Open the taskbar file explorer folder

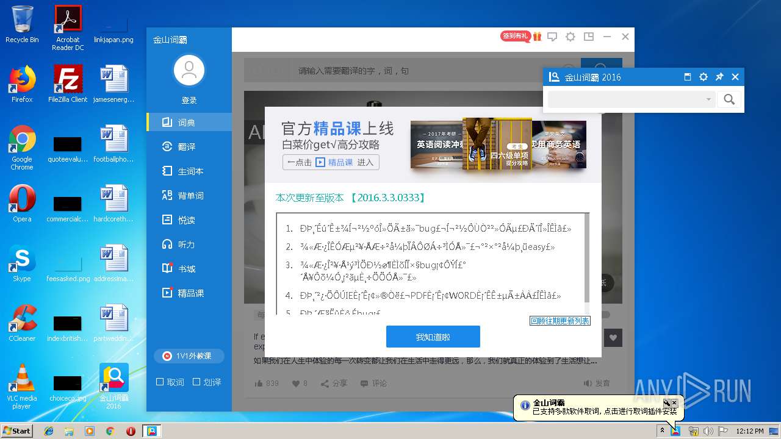tap(69, 431)
